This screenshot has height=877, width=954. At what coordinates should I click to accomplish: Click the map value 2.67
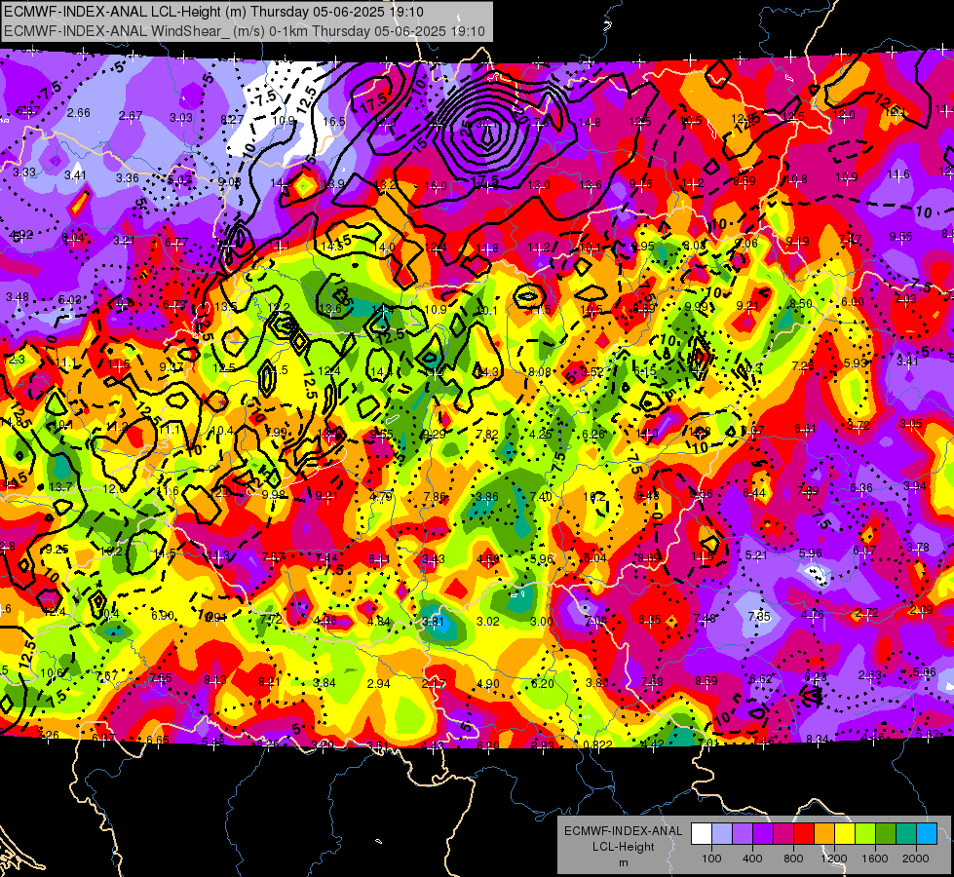[x=131, y=116]
